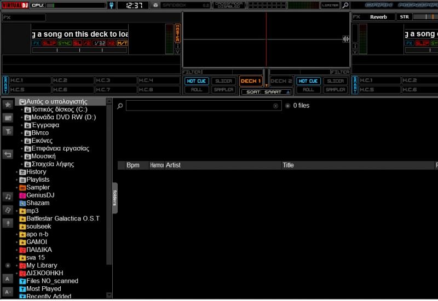Toggle the left deck SYNC button
438x301 pixels.
pyautogui.click(x=65, y=43)
